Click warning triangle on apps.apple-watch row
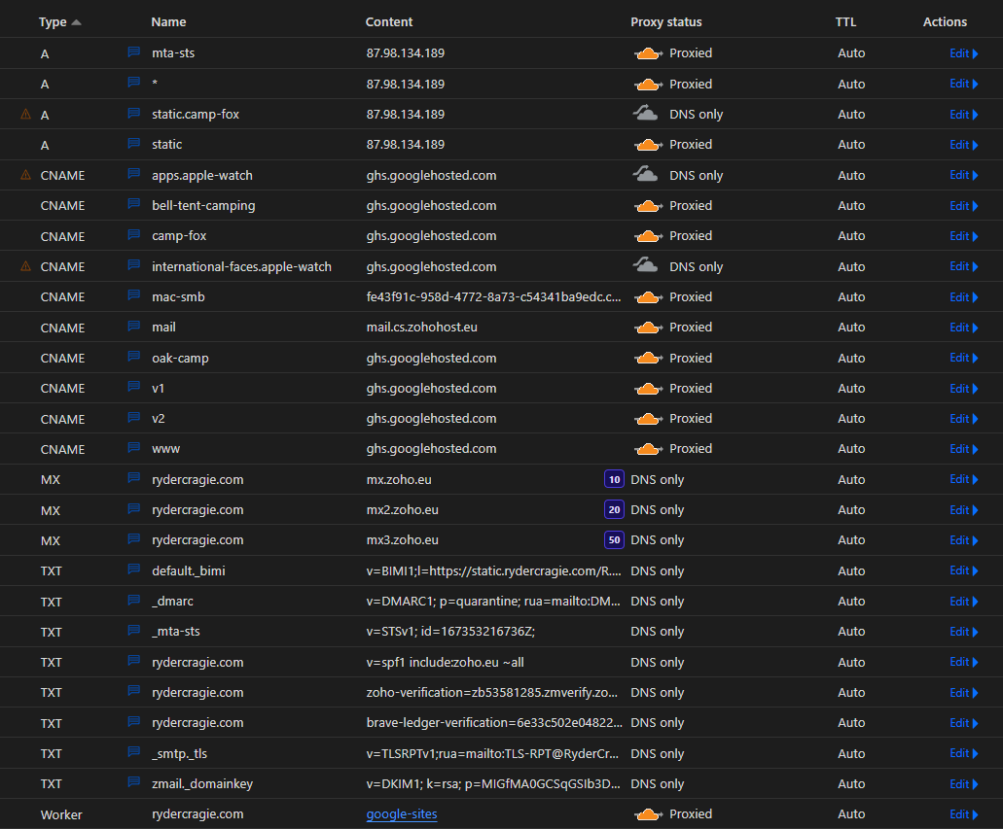 pos(25,175)
